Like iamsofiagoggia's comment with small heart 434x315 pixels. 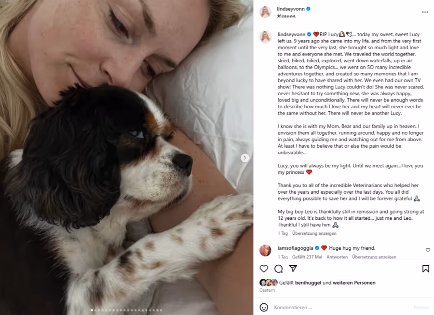click(428, 250)
